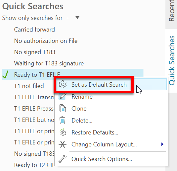Click the green checkmark beside Ready to T1 EFILE

point(5,74)
